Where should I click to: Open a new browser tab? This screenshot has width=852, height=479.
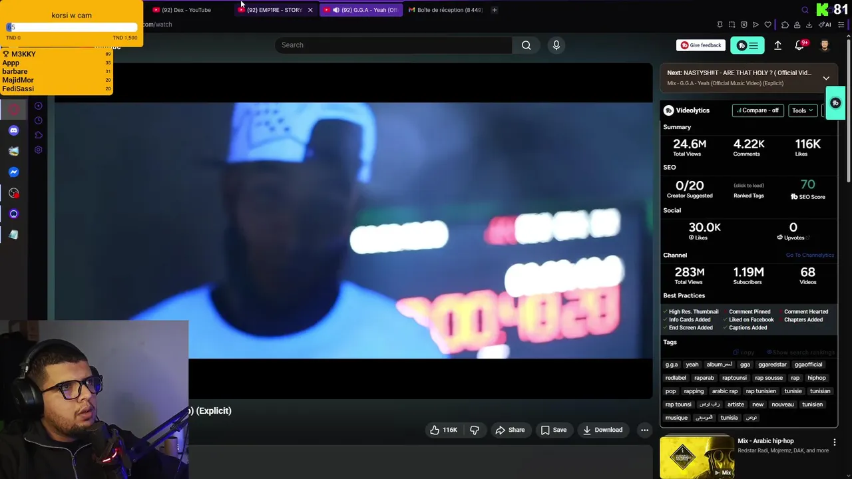click(494, 10)
